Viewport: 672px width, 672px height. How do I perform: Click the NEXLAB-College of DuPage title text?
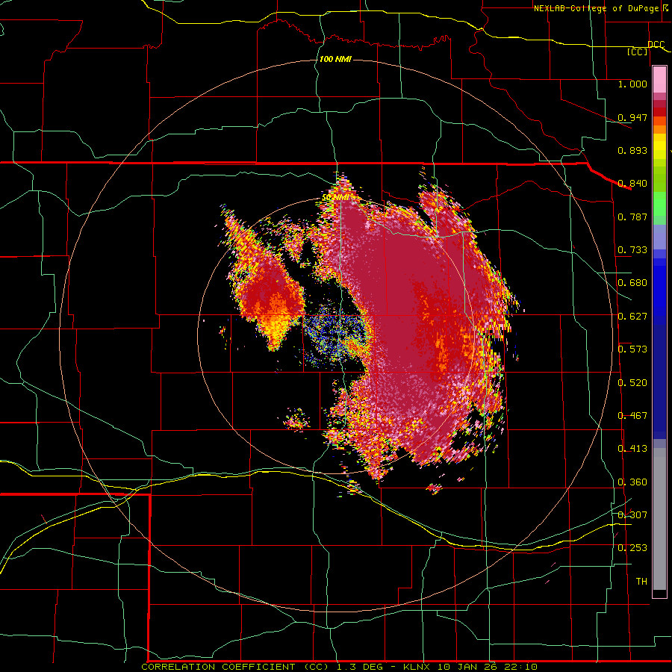pos(600,8)
